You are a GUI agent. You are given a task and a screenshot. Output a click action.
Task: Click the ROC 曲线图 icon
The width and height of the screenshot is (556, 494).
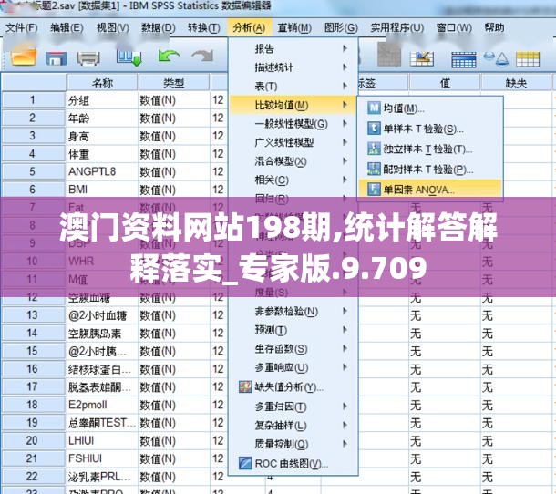coord(245,463)
